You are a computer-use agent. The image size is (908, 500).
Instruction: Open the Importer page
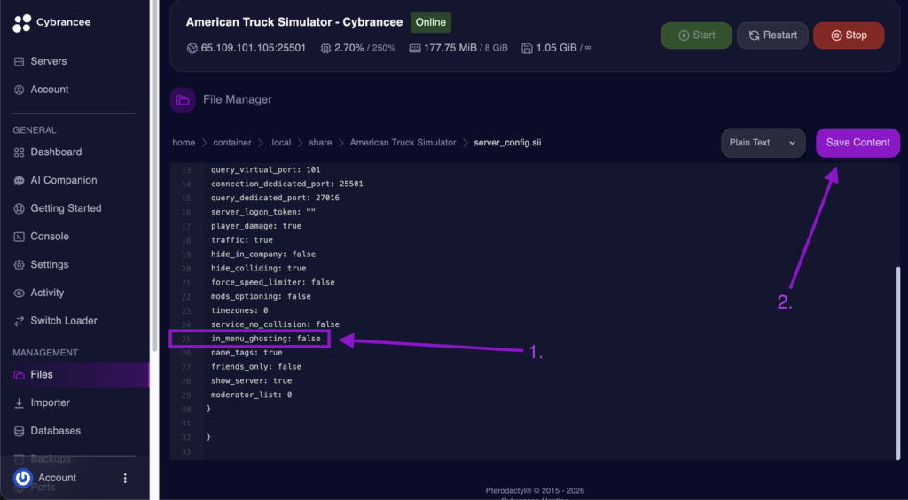[x=51, y=402]
